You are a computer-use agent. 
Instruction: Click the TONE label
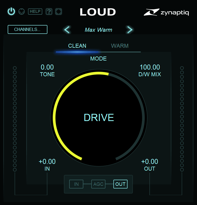(x=47, y=74)
